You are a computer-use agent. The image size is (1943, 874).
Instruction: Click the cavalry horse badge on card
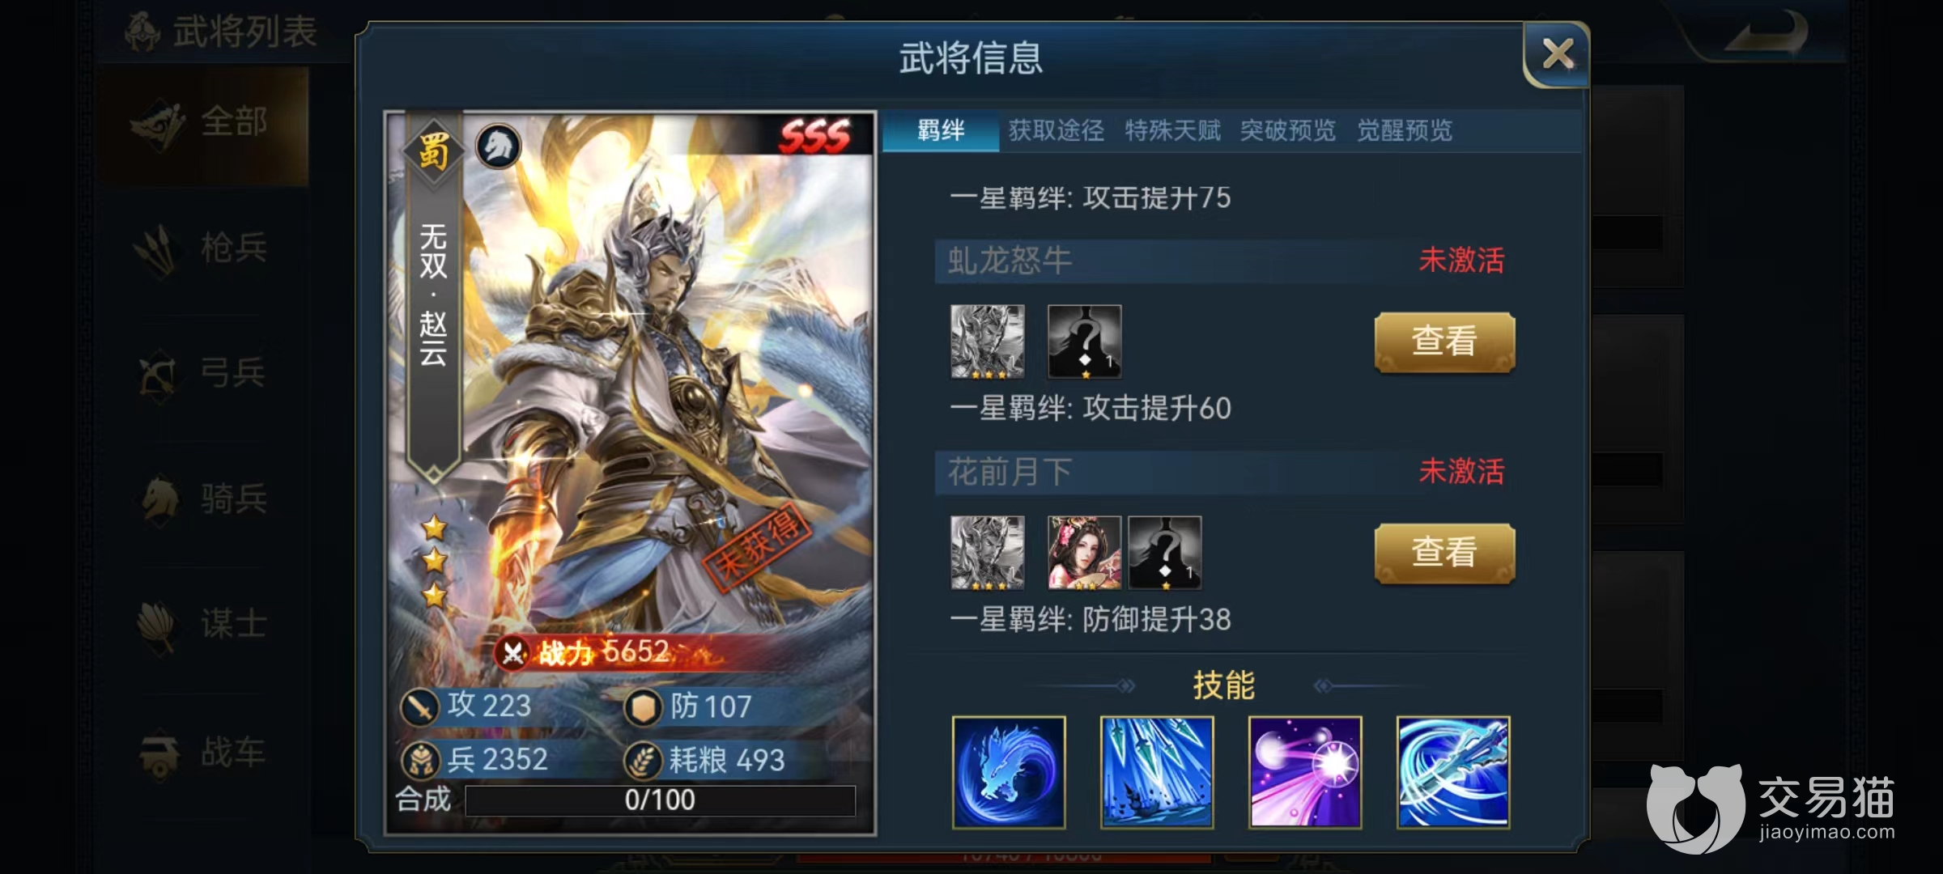(498, 146)
